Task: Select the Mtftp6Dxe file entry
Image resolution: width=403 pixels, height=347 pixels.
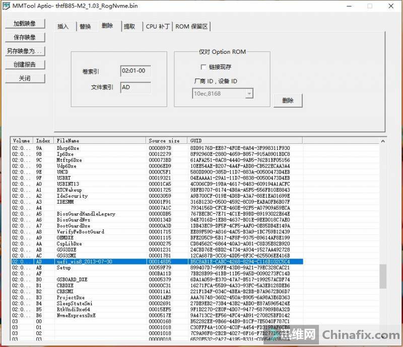Action: pyautogui.click(x=157, y=160)
